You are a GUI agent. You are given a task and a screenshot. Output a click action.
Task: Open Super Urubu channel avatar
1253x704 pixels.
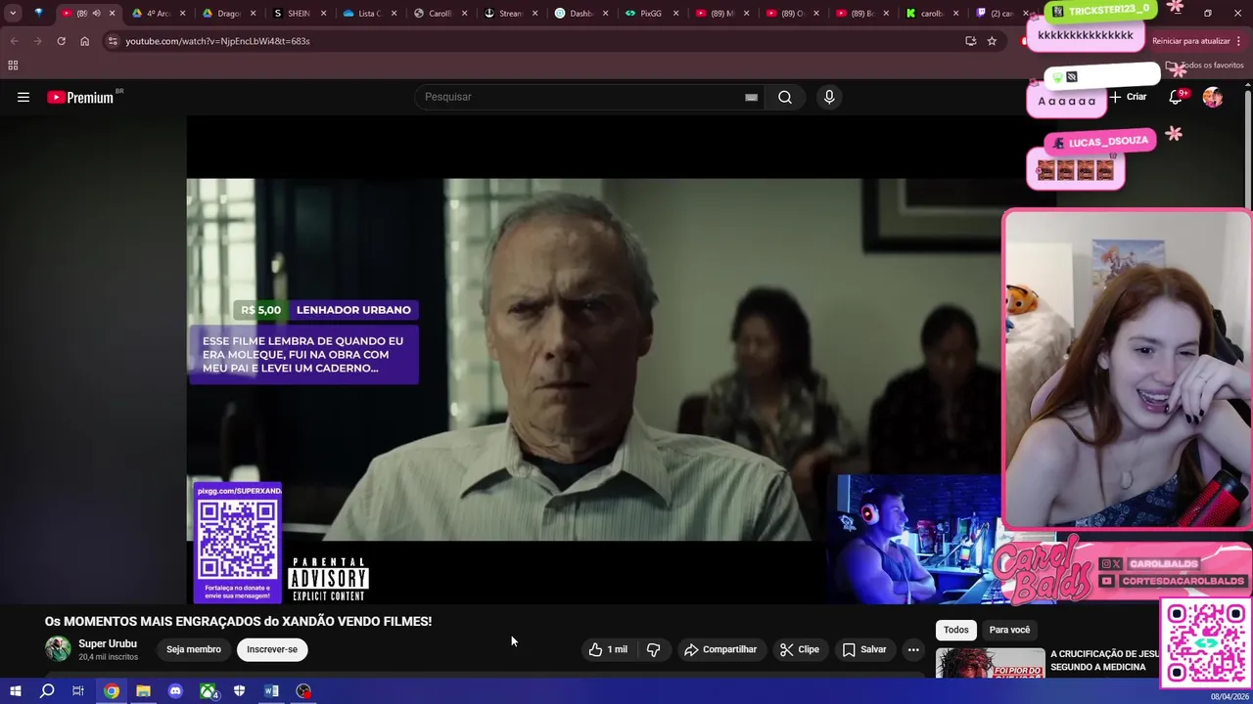tap(58, 648)
